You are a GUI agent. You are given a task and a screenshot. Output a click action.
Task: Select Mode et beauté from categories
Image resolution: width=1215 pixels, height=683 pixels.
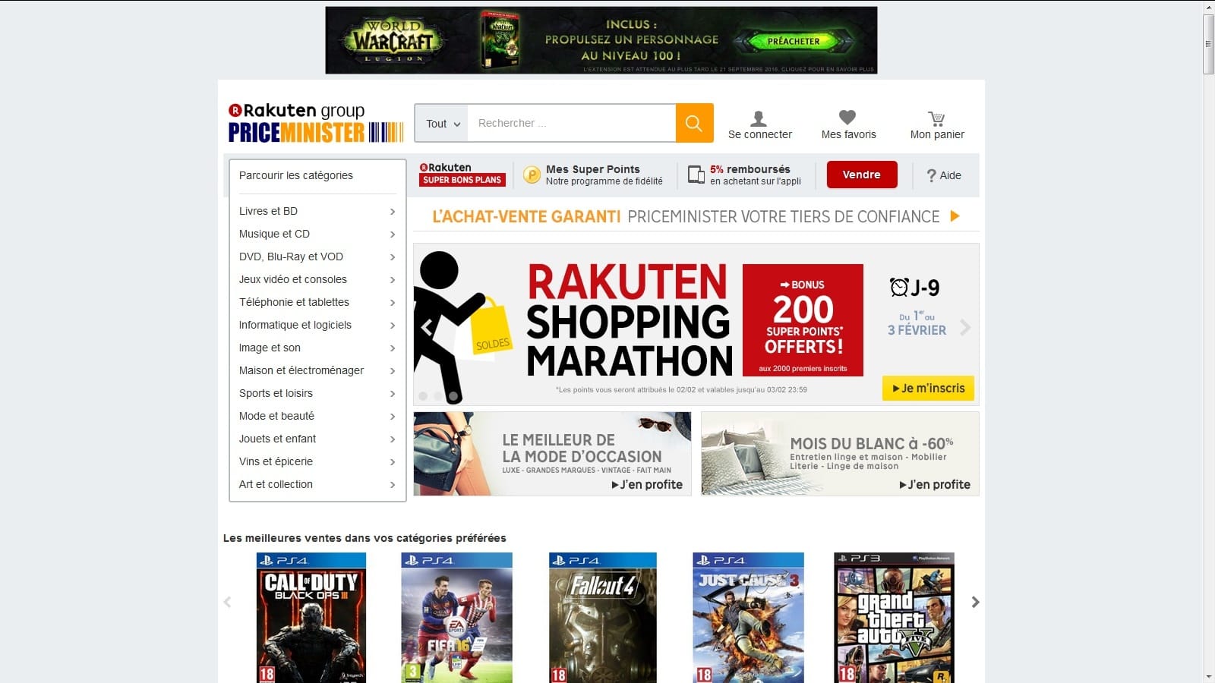pyautogui.click(x=317, y=416)
